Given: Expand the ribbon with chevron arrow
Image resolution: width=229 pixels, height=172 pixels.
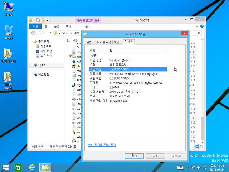Looking at the screenshot, I should (x=197, y=26).
